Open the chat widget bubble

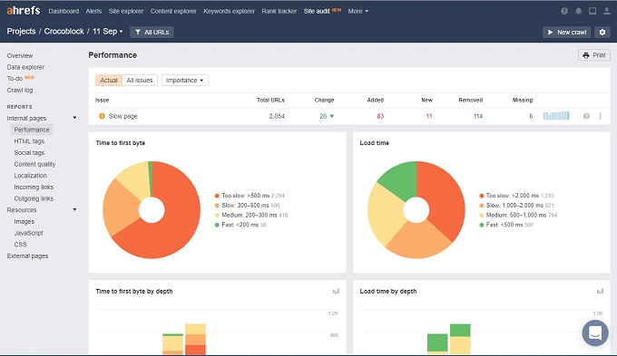[595, 332]
